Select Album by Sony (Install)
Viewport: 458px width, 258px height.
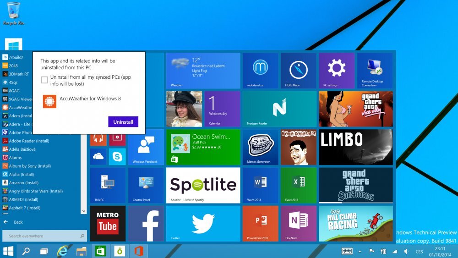click(27, 166)
